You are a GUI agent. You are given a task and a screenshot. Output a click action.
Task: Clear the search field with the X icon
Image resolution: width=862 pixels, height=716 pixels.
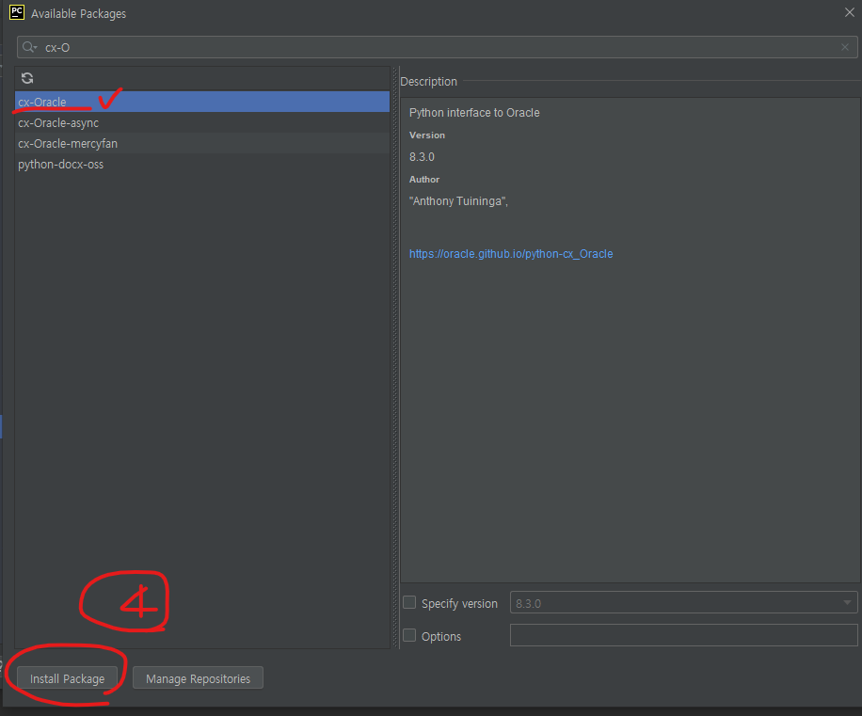[x=845, y=47]
